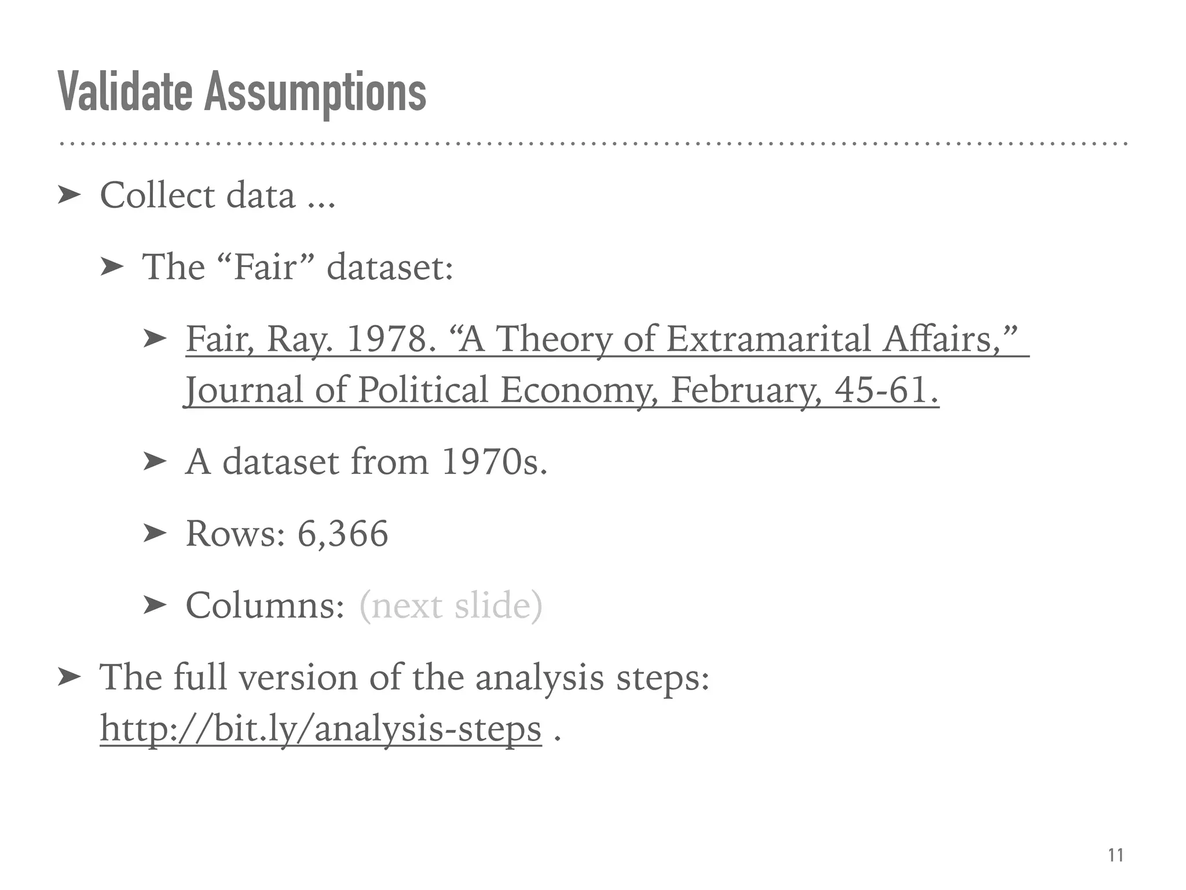Click the greyed "(next slide)" text

pos(451,606)
